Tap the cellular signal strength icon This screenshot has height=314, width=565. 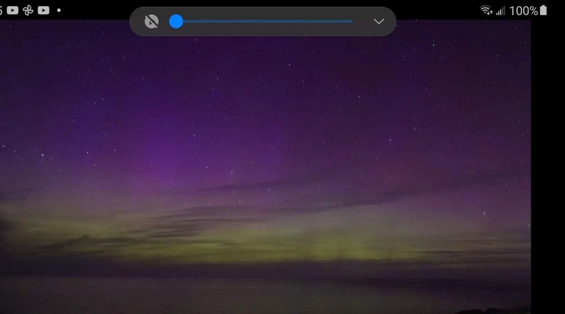[500, 11]
